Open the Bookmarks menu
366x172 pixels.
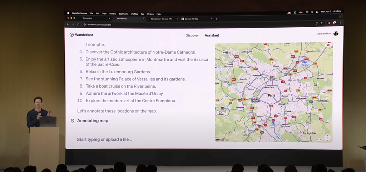(123, 14)
